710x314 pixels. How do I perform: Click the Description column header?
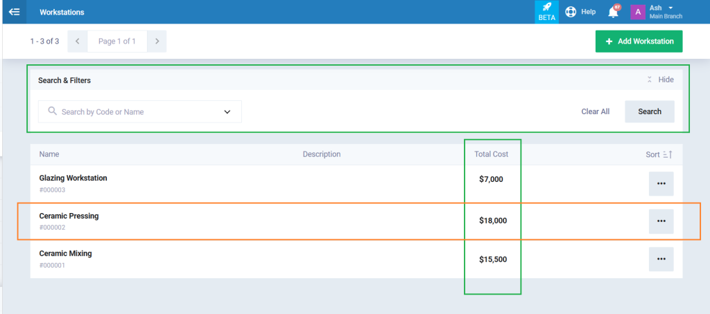tap(322, 154)
